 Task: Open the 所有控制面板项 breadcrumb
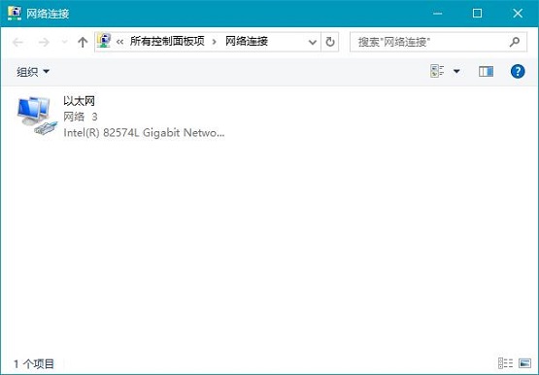167,41
